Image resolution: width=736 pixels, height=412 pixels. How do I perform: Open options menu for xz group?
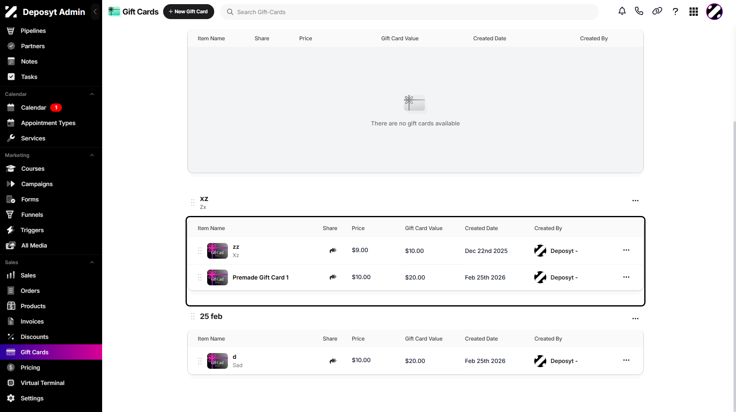point(636,201)
